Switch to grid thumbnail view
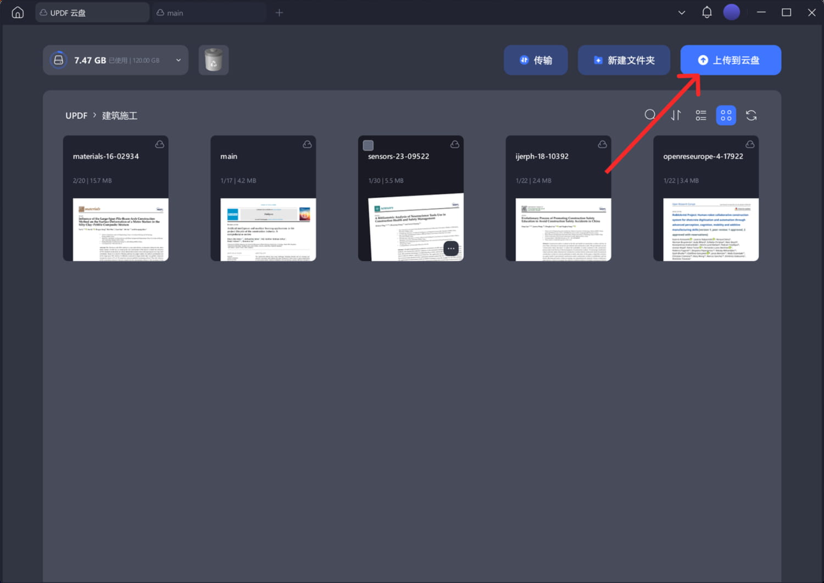 [726, 115]
